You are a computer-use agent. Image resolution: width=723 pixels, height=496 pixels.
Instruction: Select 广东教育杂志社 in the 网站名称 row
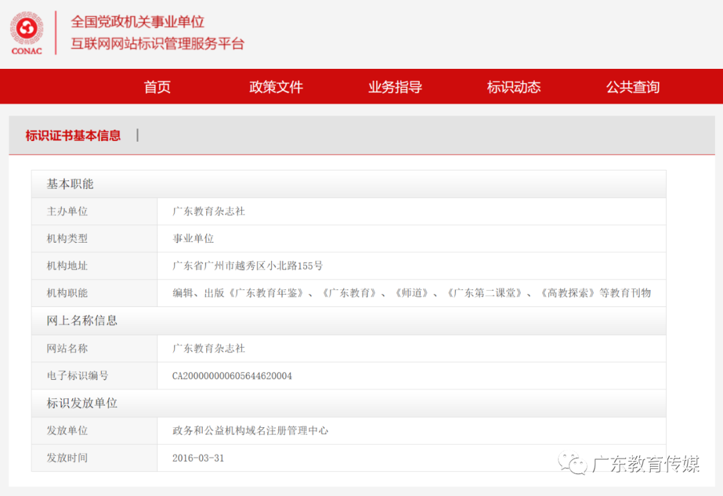[x=209, y=349]
